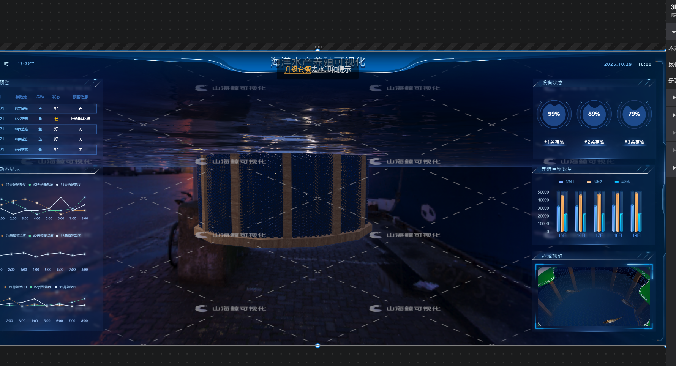Toggle #2养殖笼盐度 legend in salinity chart

click(43, 185)
